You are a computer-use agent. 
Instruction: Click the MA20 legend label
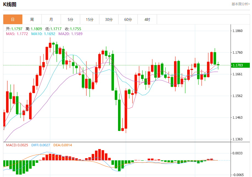(x=70, y=34)
